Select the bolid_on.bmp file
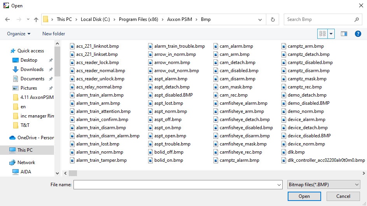 [x=168, y=160]
